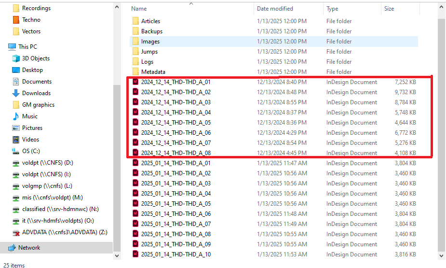
Task: Click the orange Techno folder icon
Action: click(x=15, y=20)
